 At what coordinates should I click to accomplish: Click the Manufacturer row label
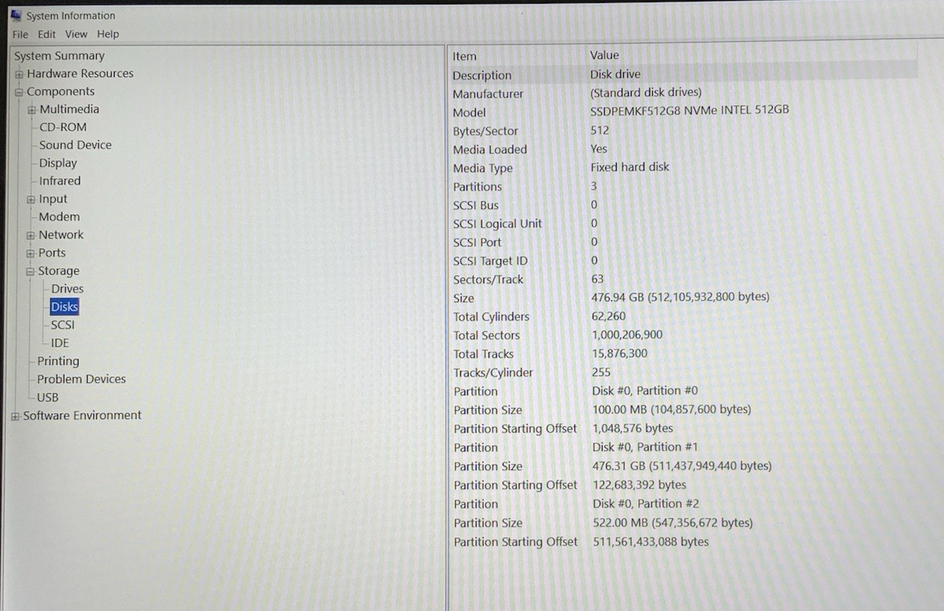click(x=488, y=93)
